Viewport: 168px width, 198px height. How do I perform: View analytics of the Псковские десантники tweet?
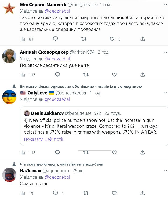click(x=23, y=75)
